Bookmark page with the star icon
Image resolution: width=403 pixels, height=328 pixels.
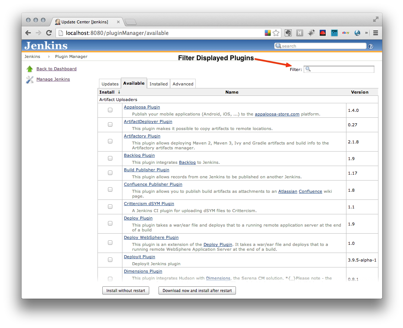276,33
